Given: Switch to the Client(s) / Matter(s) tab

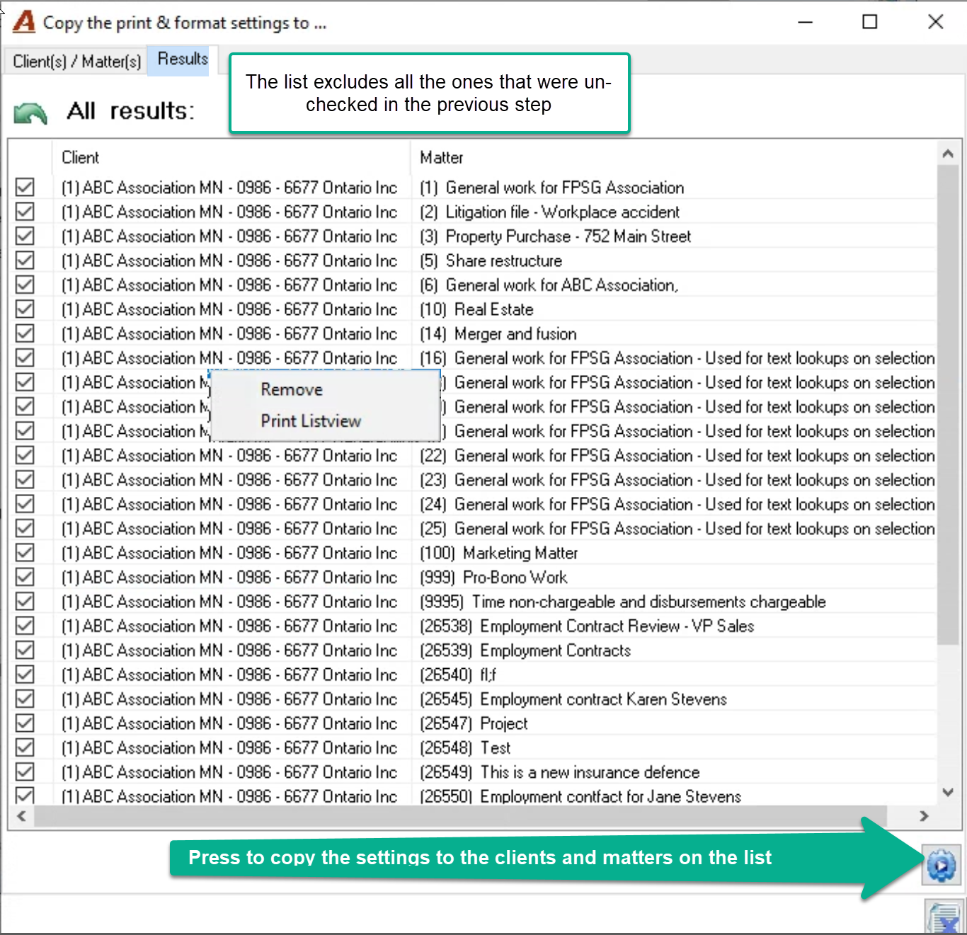Looking at the screenshot, I should [x=76, y=62].
